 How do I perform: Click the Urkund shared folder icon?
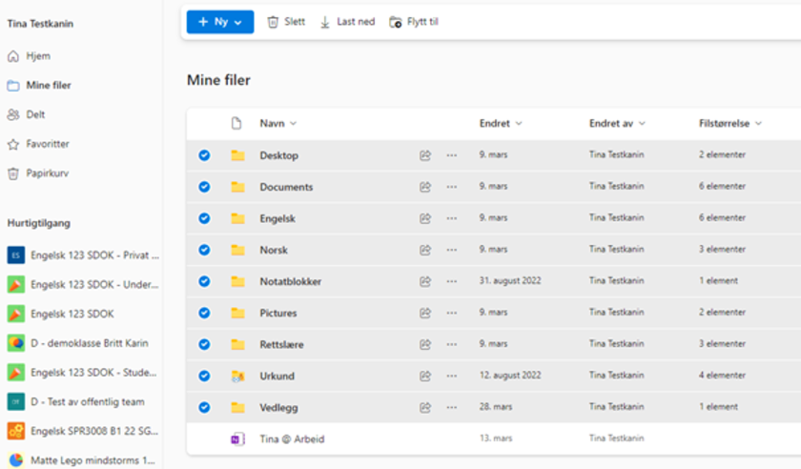[237, 377]
